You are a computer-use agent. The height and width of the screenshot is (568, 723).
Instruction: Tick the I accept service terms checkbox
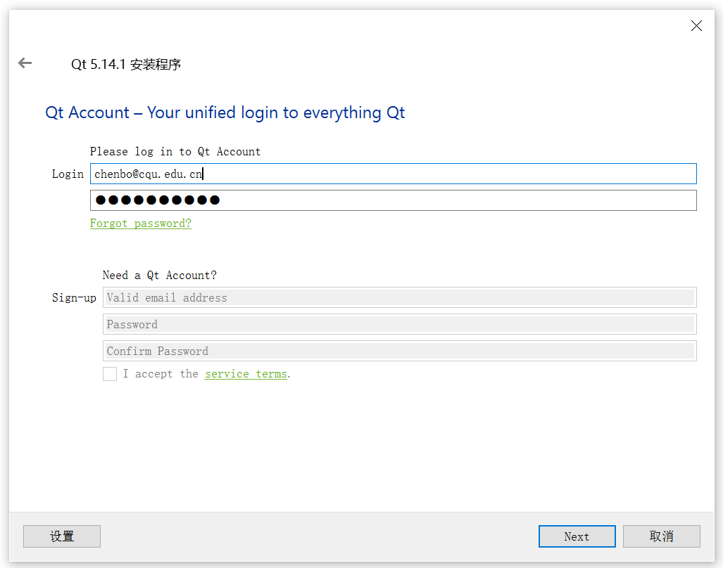110,374
